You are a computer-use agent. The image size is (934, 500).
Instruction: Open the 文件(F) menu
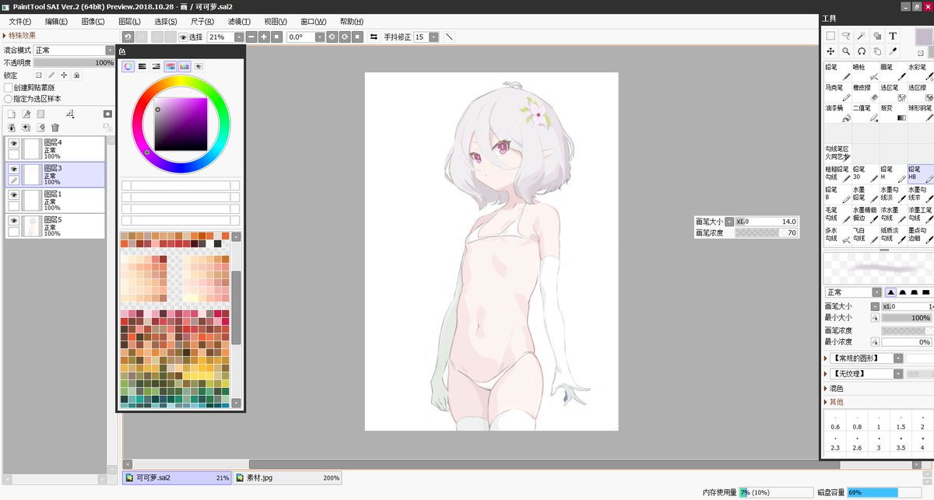coord(20,21)
